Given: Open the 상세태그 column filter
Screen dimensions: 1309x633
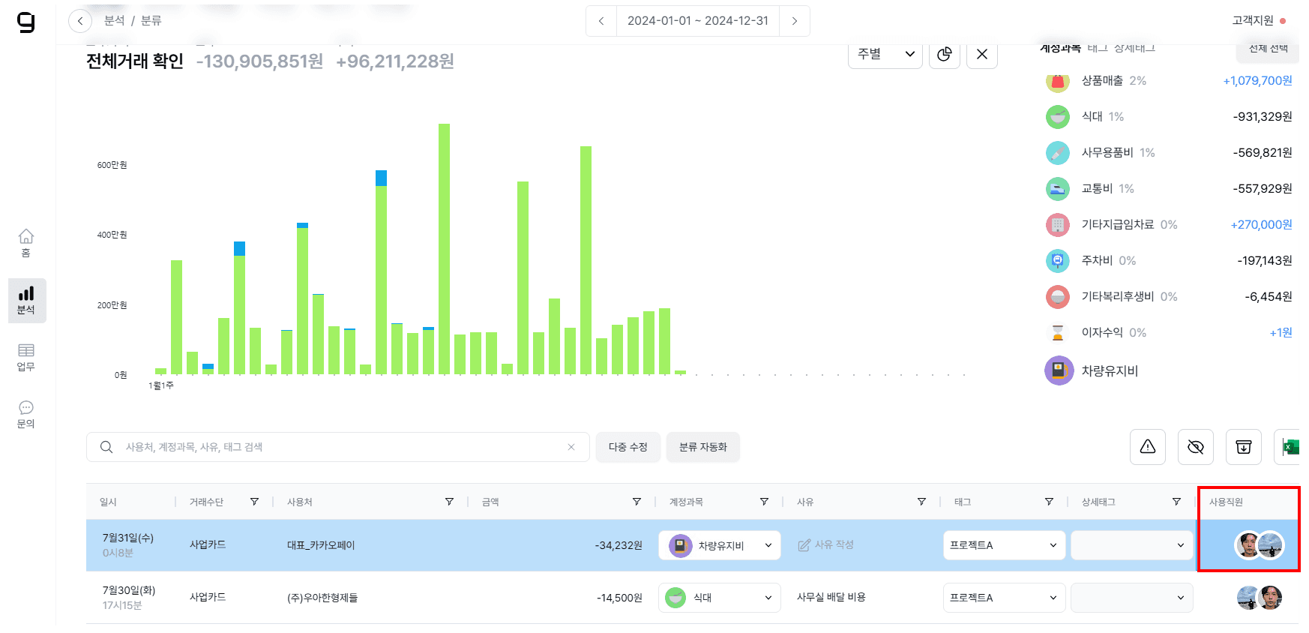Looking at the screenshot, I should point(1176,502).
